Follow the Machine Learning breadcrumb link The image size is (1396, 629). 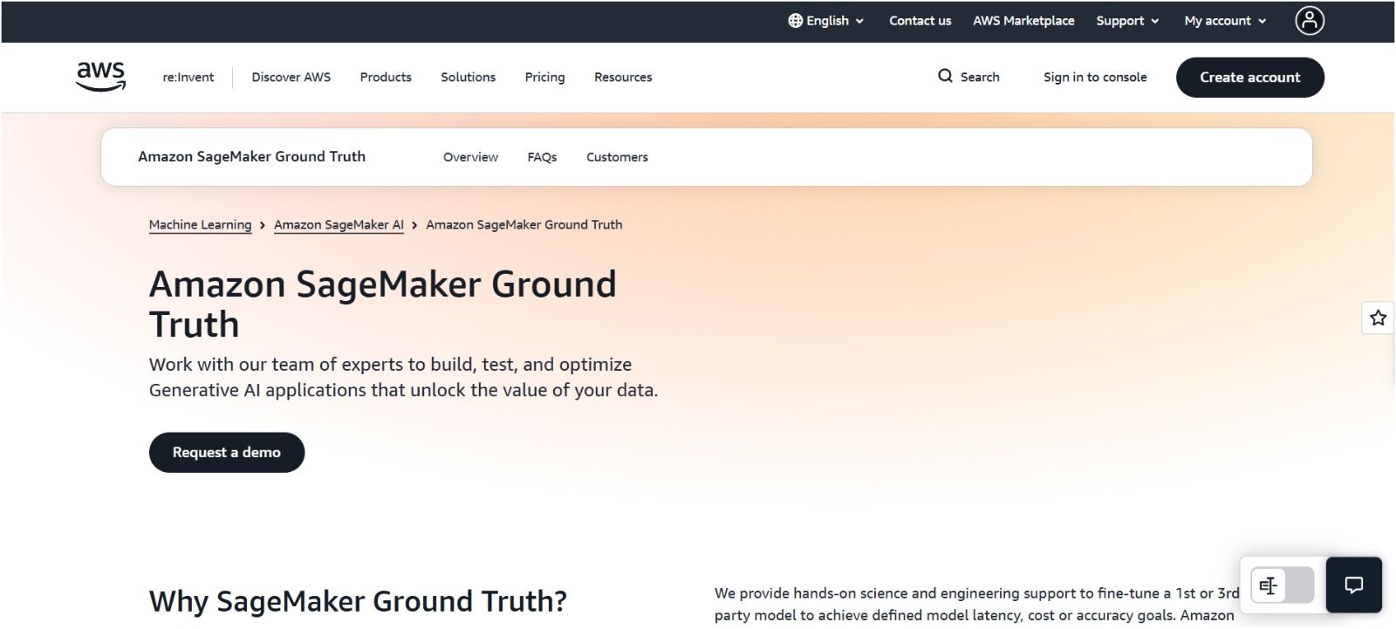coord(200,225)
